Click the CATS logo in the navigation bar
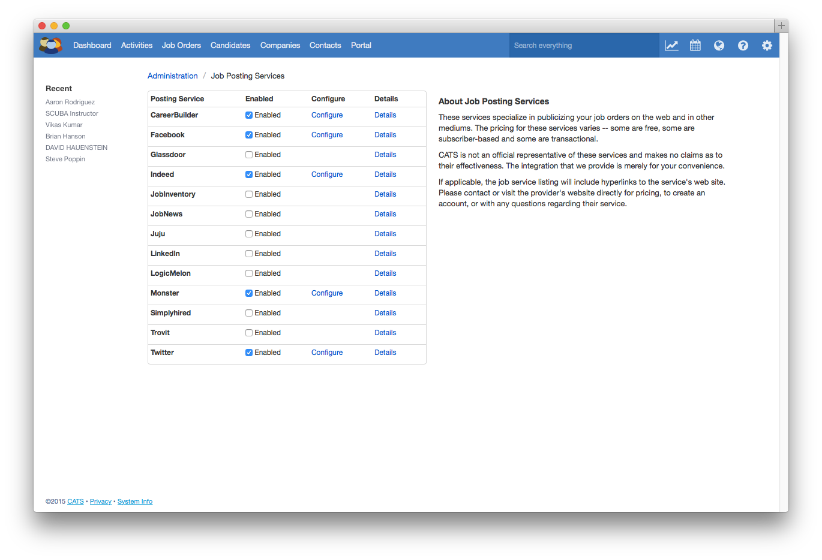This screenshot has width=822, height=560. click(x=50, y=45)
